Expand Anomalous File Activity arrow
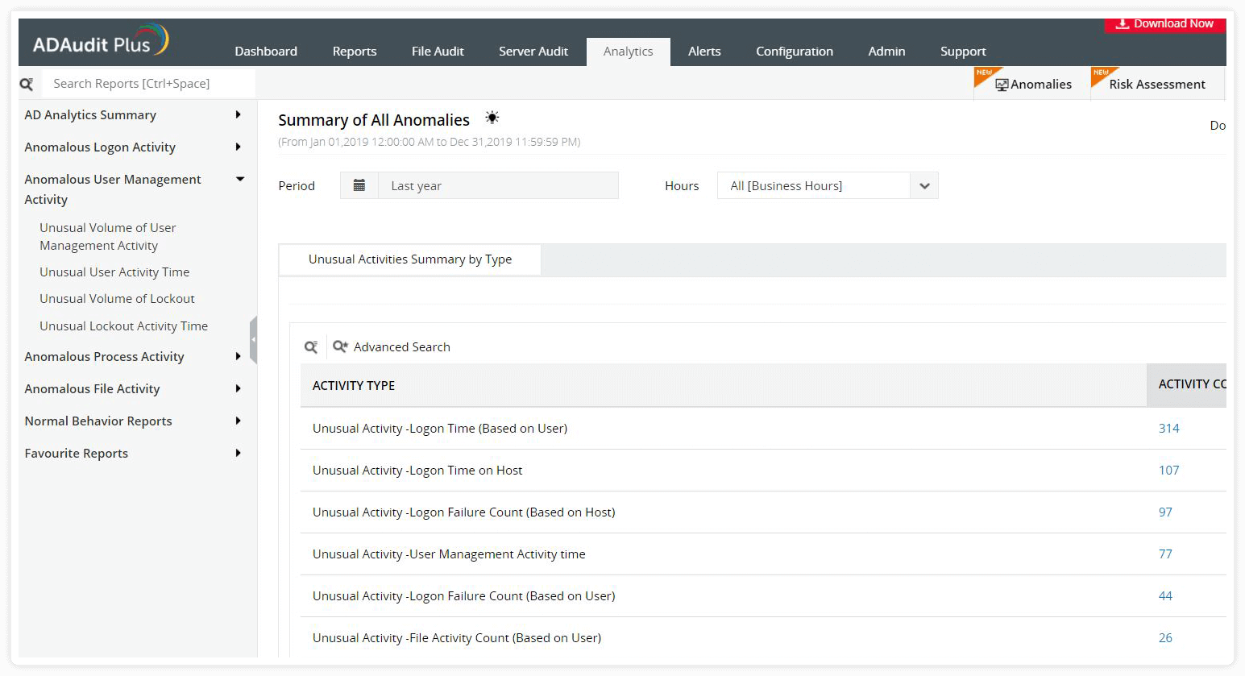 point(238,389)
